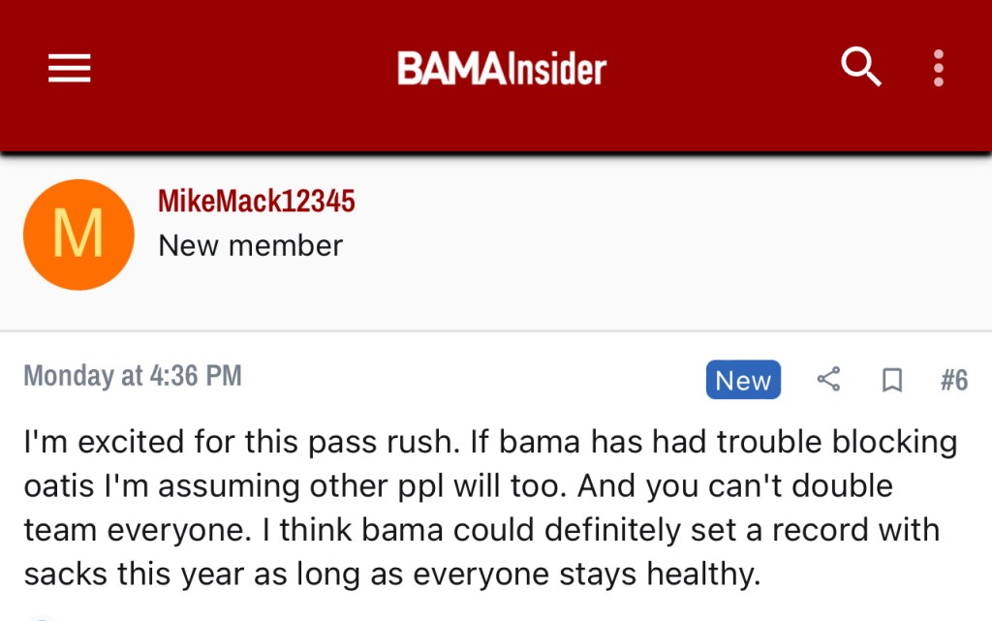
Task: Open the Monday at 4:36 PM timestamp link
Action: click(133, 376)
